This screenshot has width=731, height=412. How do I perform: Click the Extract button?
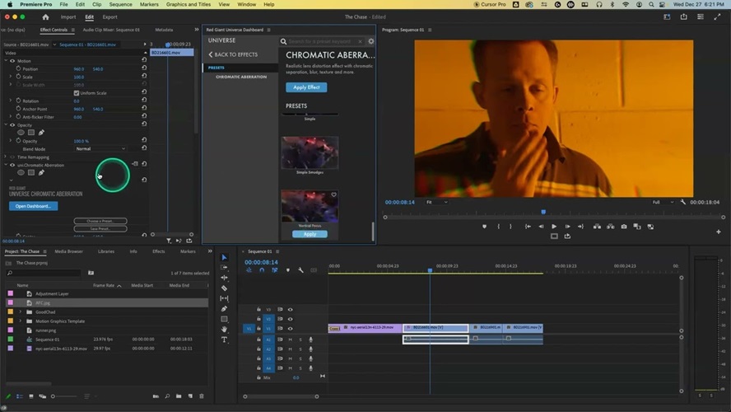click(610, 227)
